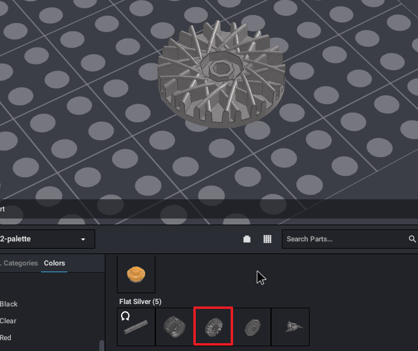Select the Clear color filter
This screenshot has width=418, height=351.
(x=8, y=321)
